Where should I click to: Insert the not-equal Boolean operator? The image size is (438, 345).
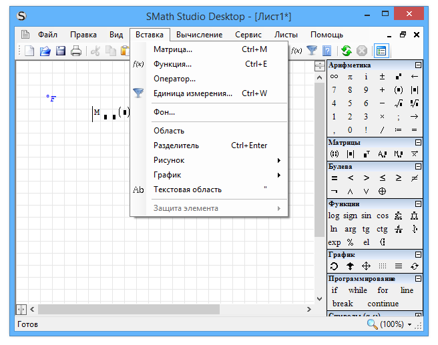coord(415,178)
